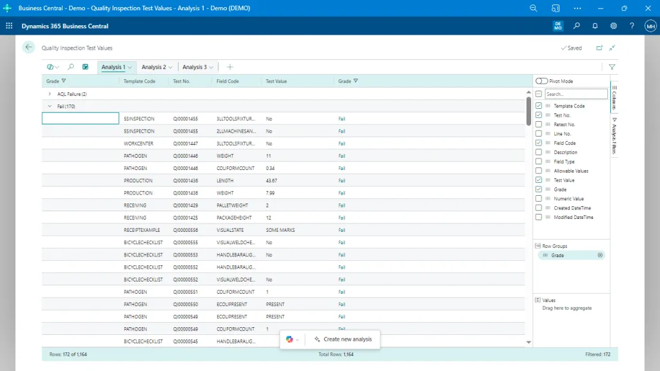
Task: Expand the AQL Failure group row
Action: (x=50, y=94)
